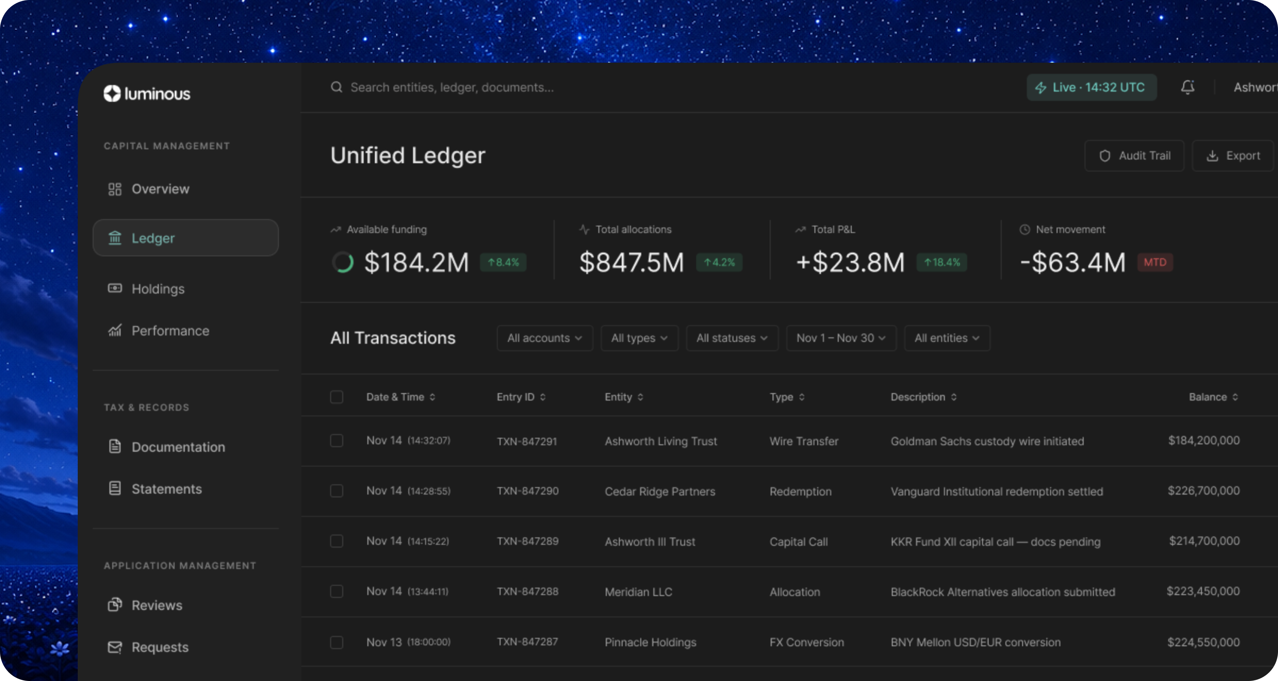Click the Documentation file icon

115,446
